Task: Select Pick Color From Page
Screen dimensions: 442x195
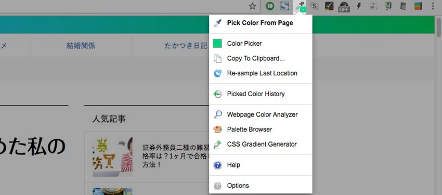Action: (x=261, y=23)
